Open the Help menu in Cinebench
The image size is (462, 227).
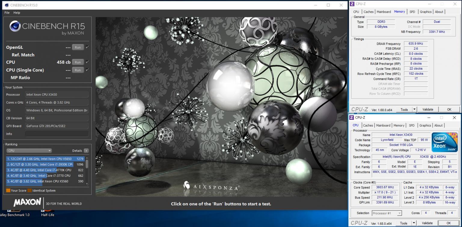17,13
